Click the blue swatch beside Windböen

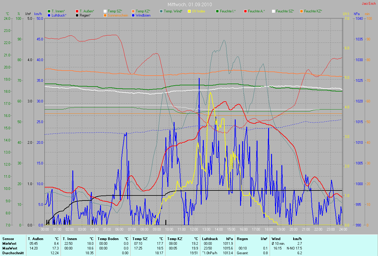[x=133, y=15]
